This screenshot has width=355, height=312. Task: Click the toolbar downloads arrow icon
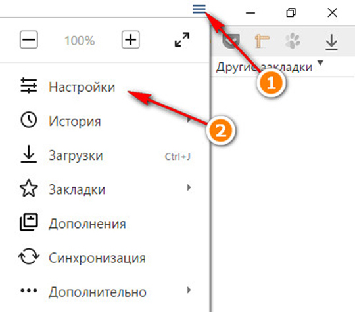click(331, 42)
